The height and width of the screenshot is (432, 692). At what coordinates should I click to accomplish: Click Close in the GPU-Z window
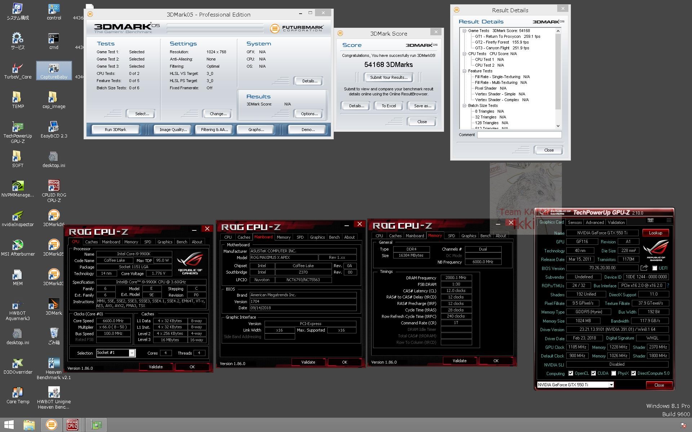click(659, 385)
